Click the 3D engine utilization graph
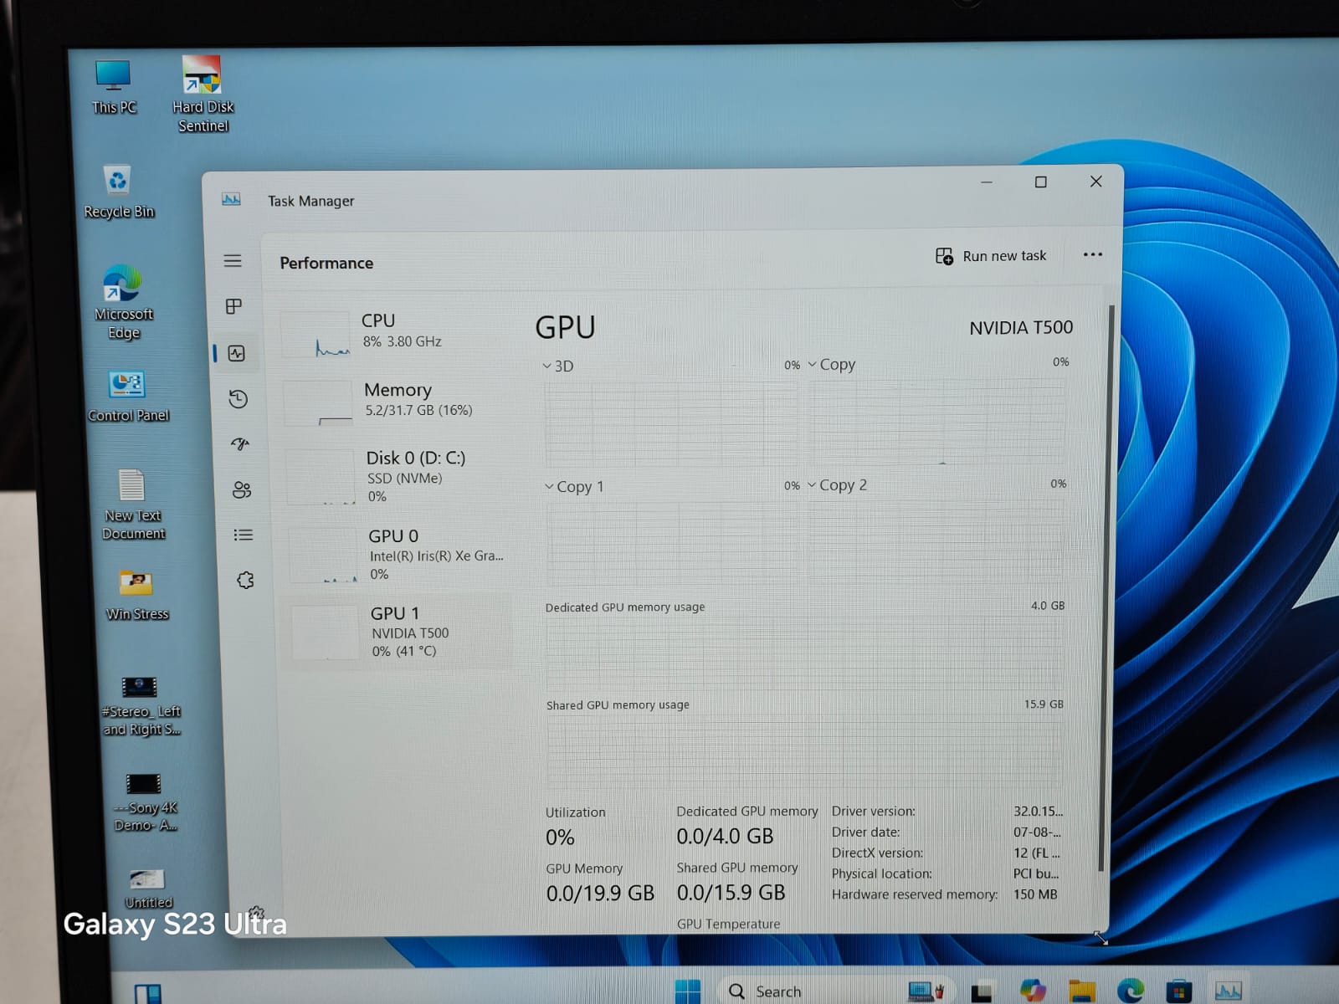This screenshot has height=1004, width=1339. [671, 423]
